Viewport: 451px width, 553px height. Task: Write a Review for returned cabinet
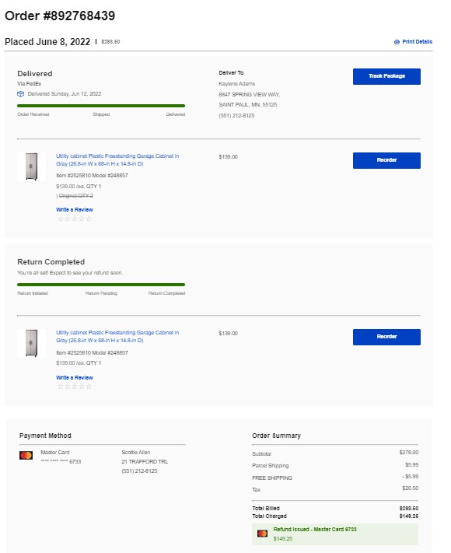click(75, 377)
